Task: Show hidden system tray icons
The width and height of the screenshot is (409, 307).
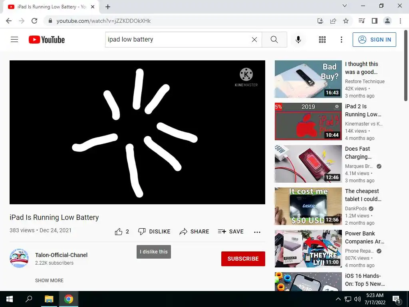Action: [338, 299]
